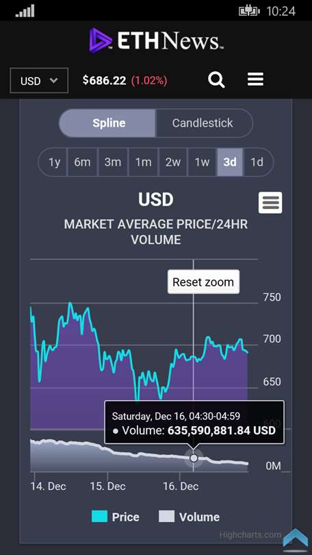Tap the battery status icon
The image size is (312, 555).
coord(250,11)
